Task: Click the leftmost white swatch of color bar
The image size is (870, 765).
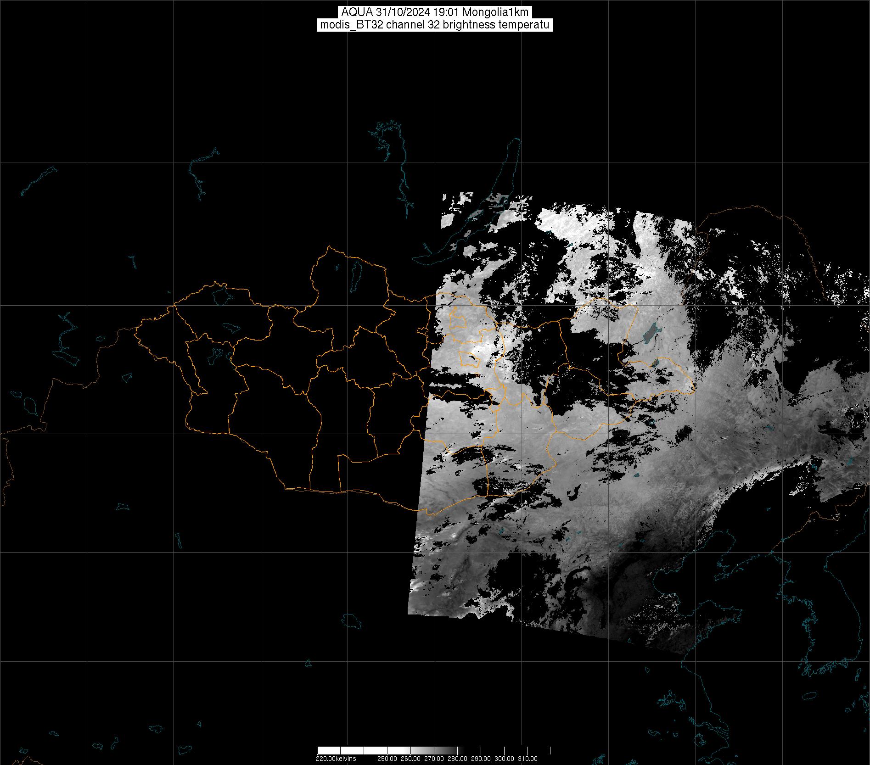Action: [x=328, y=750]
